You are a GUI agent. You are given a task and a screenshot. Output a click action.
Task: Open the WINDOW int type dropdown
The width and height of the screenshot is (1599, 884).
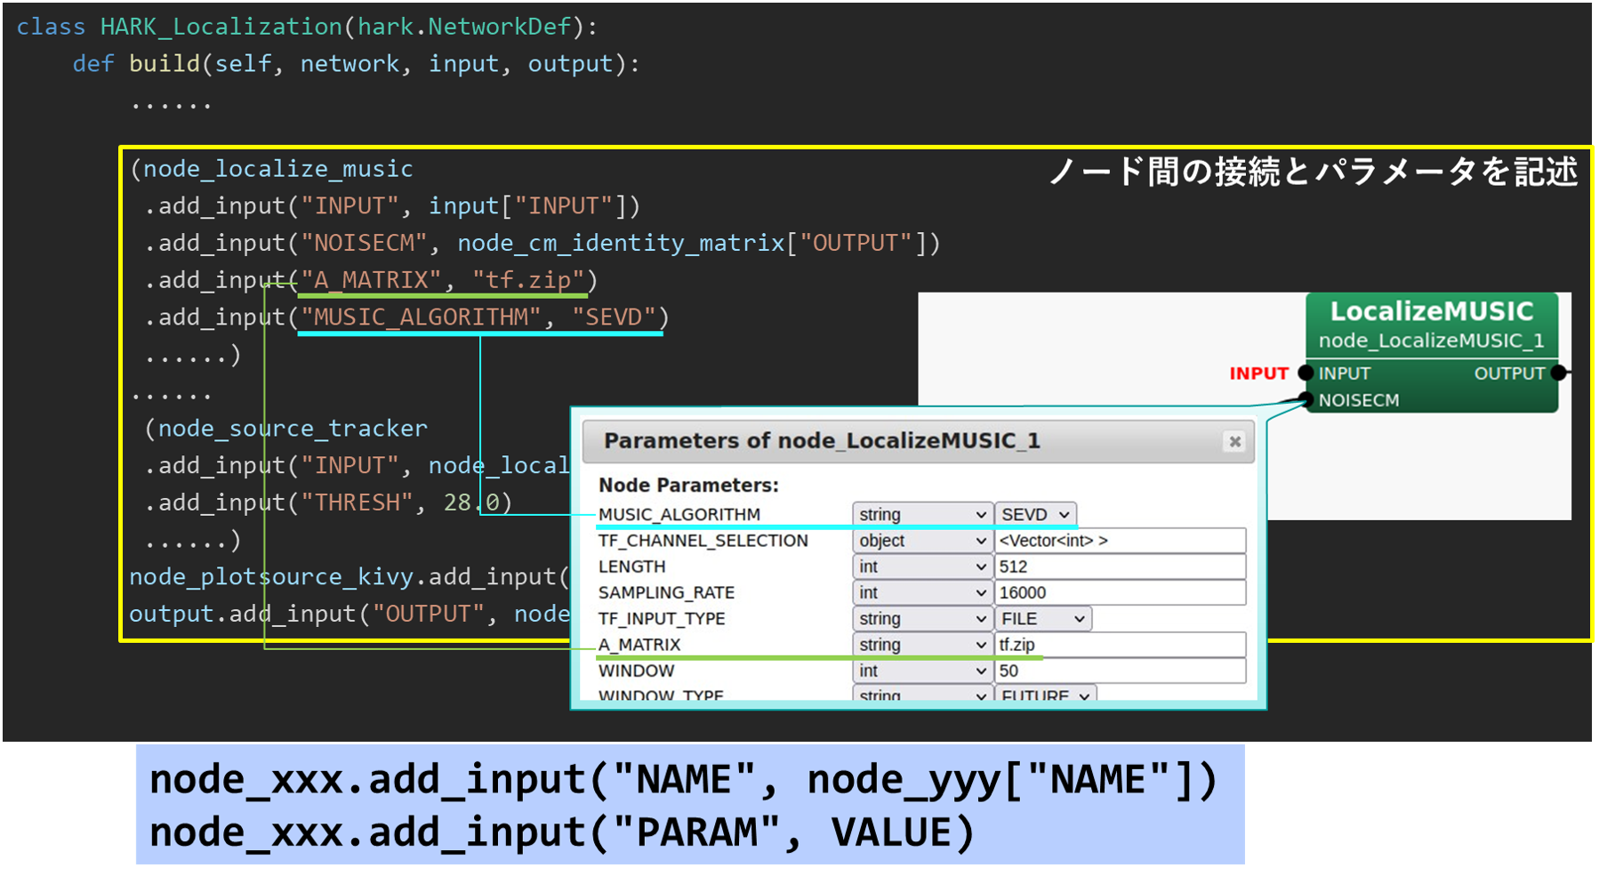(x=922, y=671)
